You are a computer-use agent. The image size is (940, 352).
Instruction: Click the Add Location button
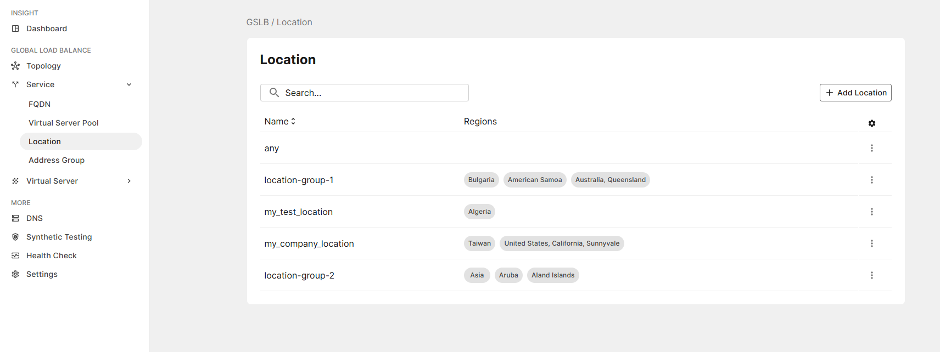click(855, 93)
